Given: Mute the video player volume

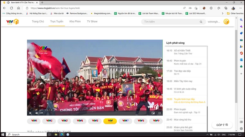Looking at the screenshot, I should (x=36, y=113).
